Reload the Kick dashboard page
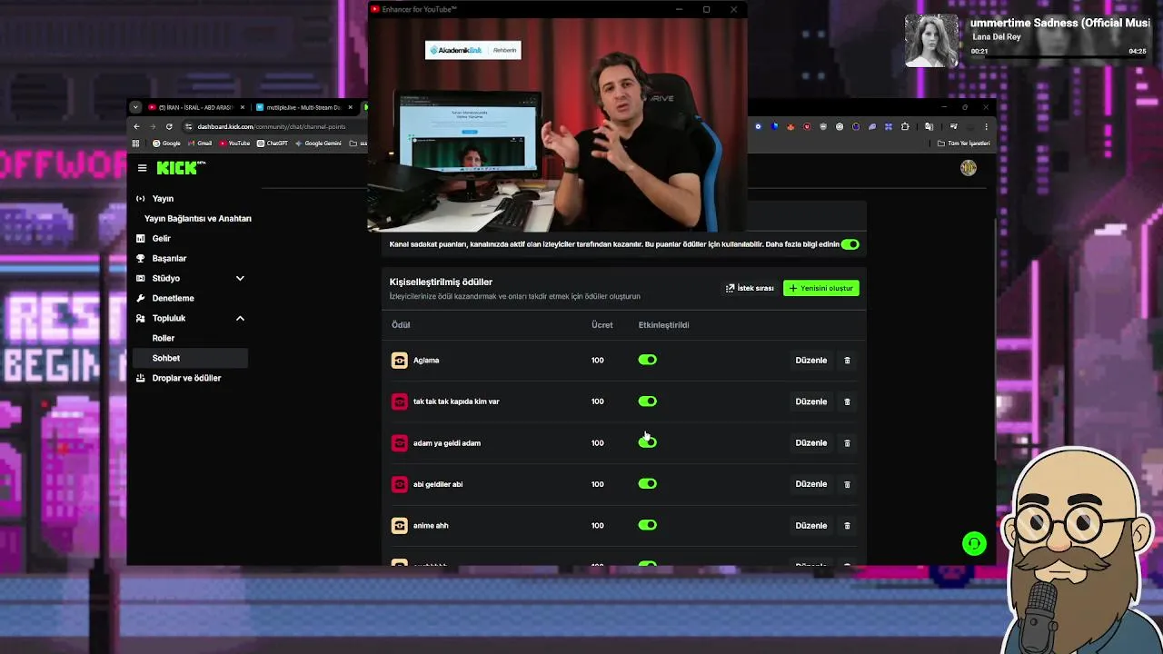The width and height of the screenshot is (1163, 654). [169, 126]
